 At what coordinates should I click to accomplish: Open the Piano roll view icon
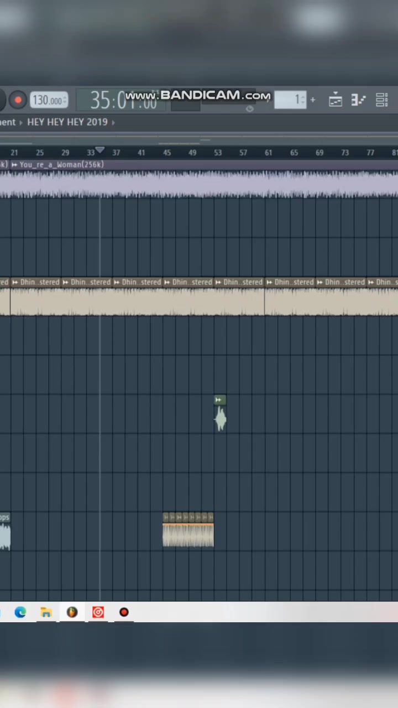tap(358, 100)
